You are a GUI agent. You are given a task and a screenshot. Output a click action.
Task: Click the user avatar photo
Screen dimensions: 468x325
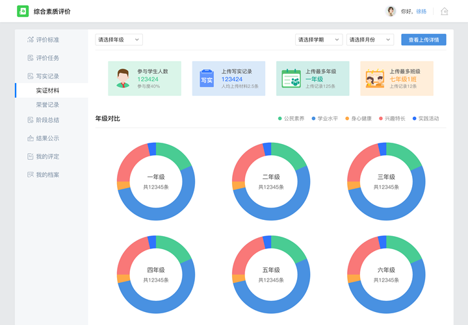point(391,11)
